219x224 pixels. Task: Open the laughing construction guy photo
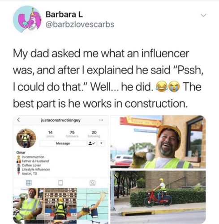click(x=158, y=142)
